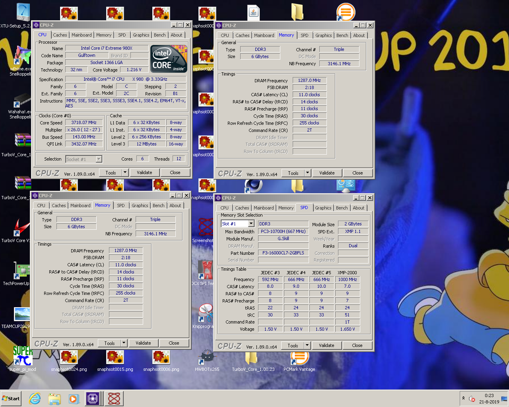Click the Part Number F3-16000CL7-2GBFLS field
The height and width of the screenshot is (407, 509).
click(283, 253)
